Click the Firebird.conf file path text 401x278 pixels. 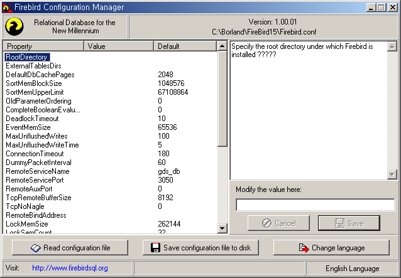click(264, 32)
